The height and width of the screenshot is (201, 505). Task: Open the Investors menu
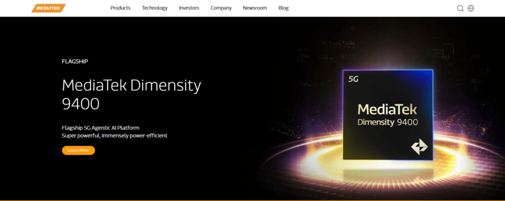tap(189, 8)
